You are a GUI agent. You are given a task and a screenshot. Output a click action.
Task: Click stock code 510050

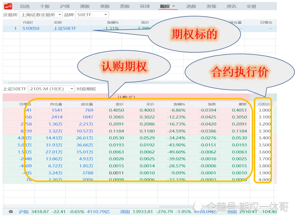pyautogui.click(x=31, y=28)
